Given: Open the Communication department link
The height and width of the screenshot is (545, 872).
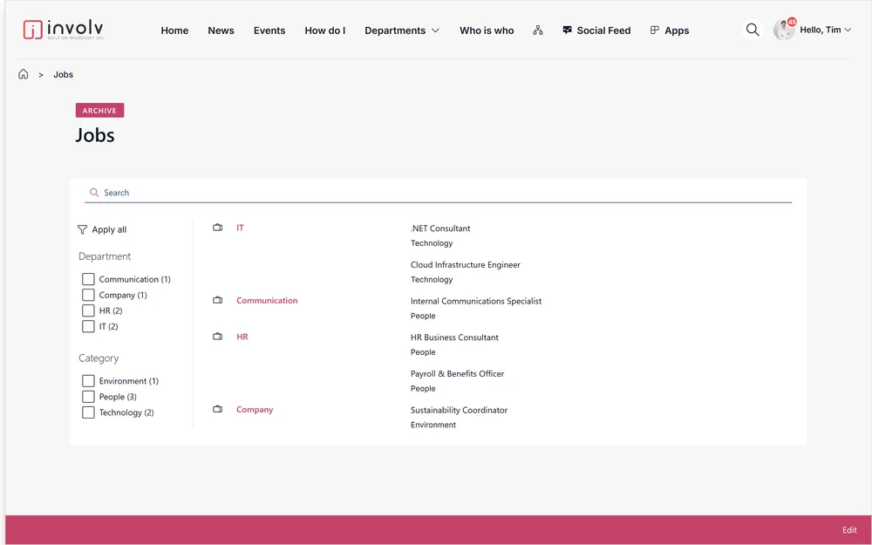Looking at the screenshot, I should coord(267,300).
